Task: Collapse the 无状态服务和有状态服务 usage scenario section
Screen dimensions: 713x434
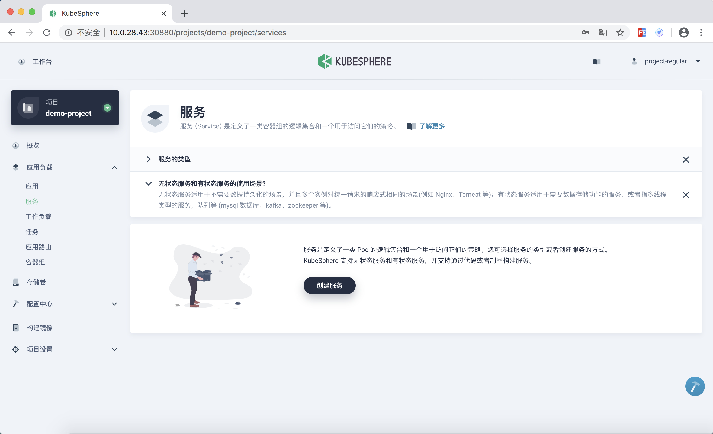Action: (149, 184)
